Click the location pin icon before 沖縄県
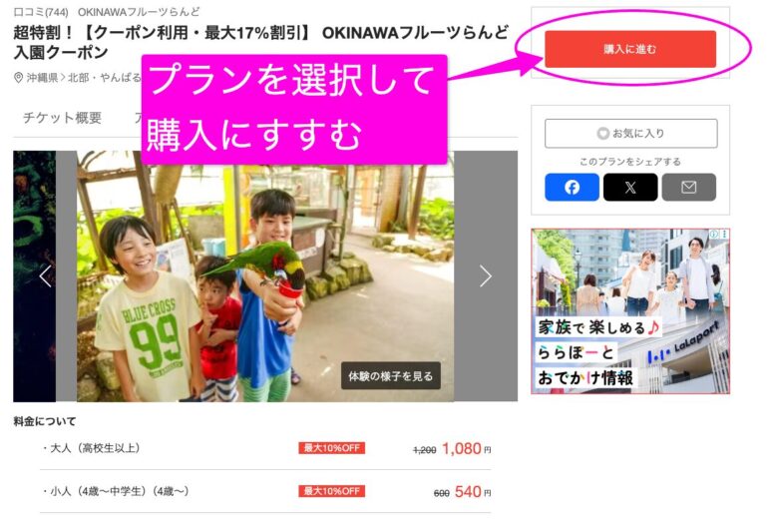This screenshot has height=531, width=778. click(x=19, y=79)
